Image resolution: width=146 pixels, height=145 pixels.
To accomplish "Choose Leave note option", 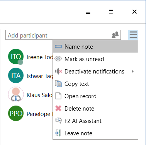I will pyautogui.click(x=95, y=133).
